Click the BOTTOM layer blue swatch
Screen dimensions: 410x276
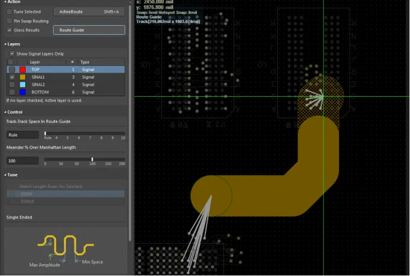coord(22,92)
